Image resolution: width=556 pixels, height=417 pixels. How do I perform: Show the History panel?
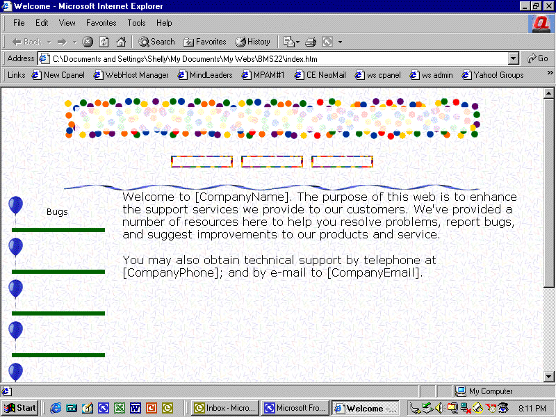(252, 42)
